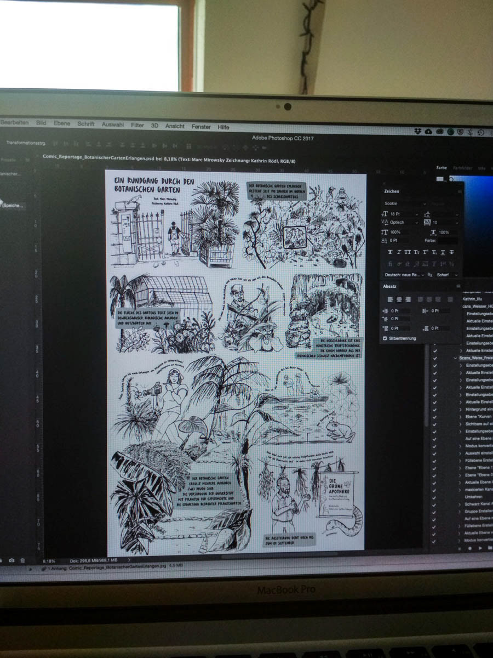Open the Absatz panel menu icon
The width and height of the screenshot is (493, 658).
pos(458,286)
